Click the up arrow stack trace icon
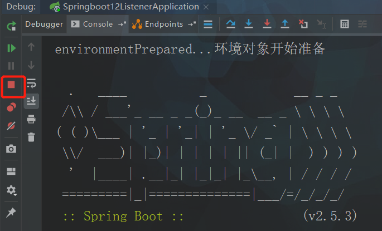 (31, 47)
